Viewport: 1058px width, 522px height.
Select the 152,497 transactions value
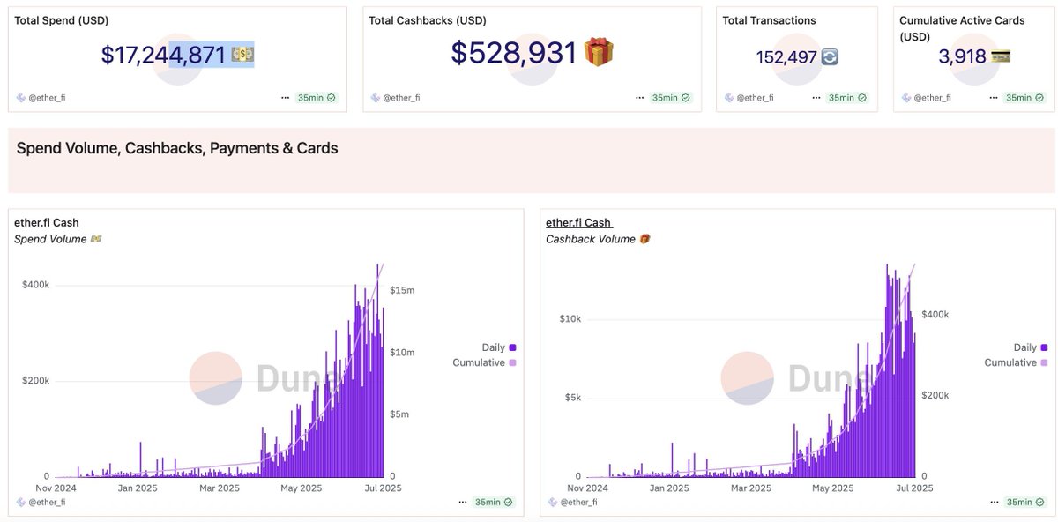787,57
